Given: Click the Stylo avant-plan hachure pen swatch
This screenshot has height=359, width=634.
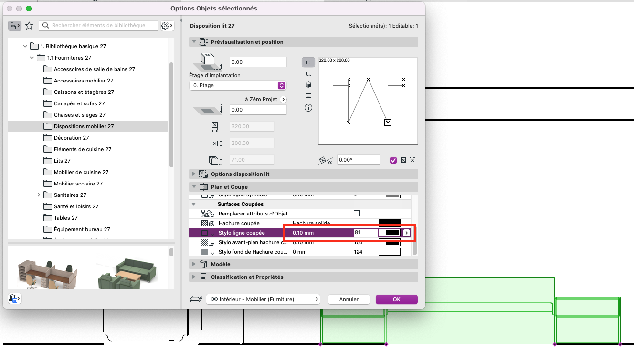Looking at the screenshot, I should (389, 242).
